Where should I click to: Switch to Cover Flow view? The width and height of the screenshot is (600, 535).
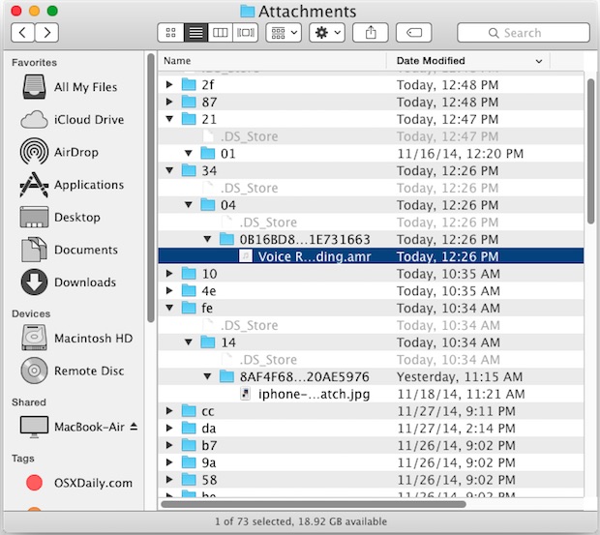click(245, 33)
